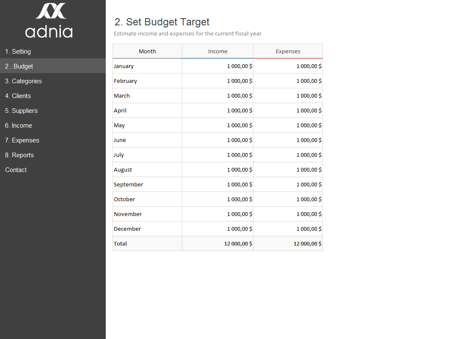Click the Estimate income and expenses subtitle
The image size is (456, 339).
[187, 34]
